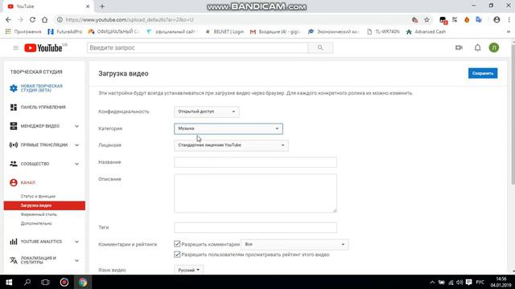Screen dimensions: 515x289
Task: Open the Новая Творческая студия (бета) link
Action: click(41, 88)
